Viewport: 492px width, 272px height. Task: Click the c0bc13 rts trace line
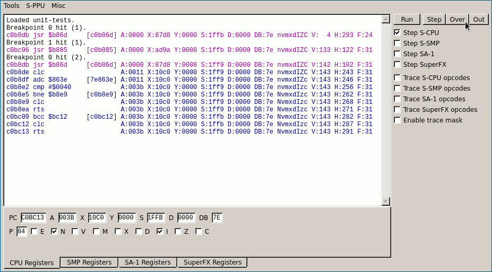pos(189,131)
